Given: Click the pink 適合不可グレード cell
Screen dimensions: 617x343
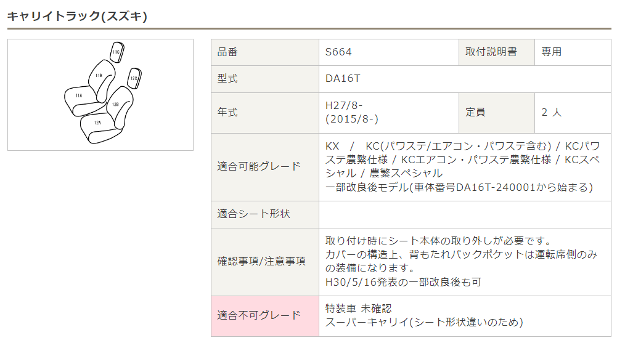Looking at the screenshot, I should (265, 317).
